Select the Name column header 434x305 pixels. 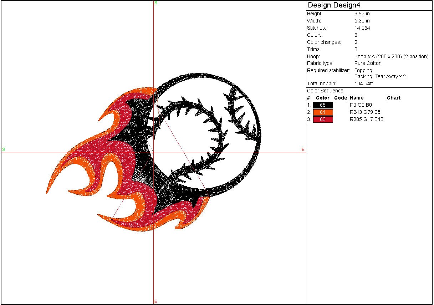point(357,98)
